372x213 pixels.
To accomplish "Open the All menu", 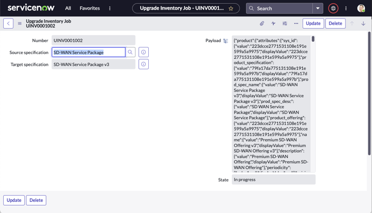I will 68,8.
